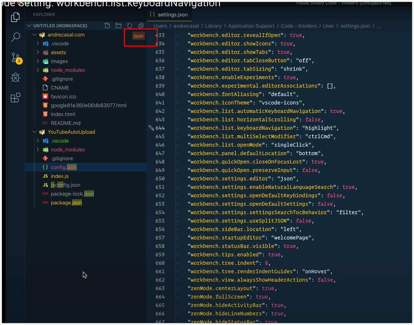Click settings.json in the breadcrumb
The width and height of the screenshot is (414, 325).
(x=355, y=26)
